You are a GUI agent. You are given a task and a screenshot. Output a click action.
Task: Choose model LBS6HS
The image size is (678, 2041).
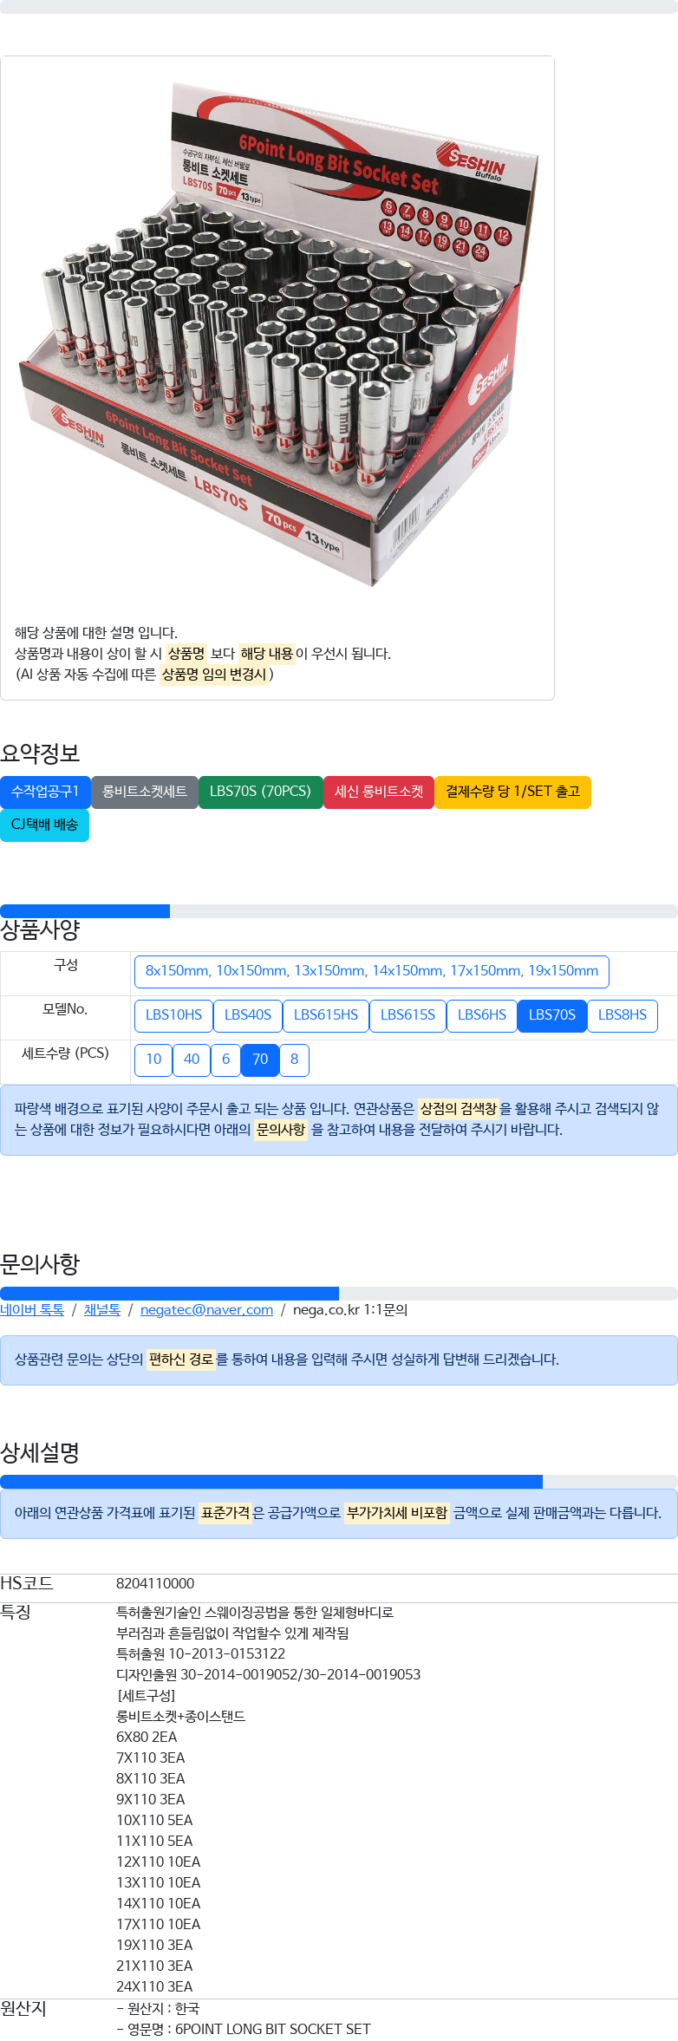(x=482, y=1015)
